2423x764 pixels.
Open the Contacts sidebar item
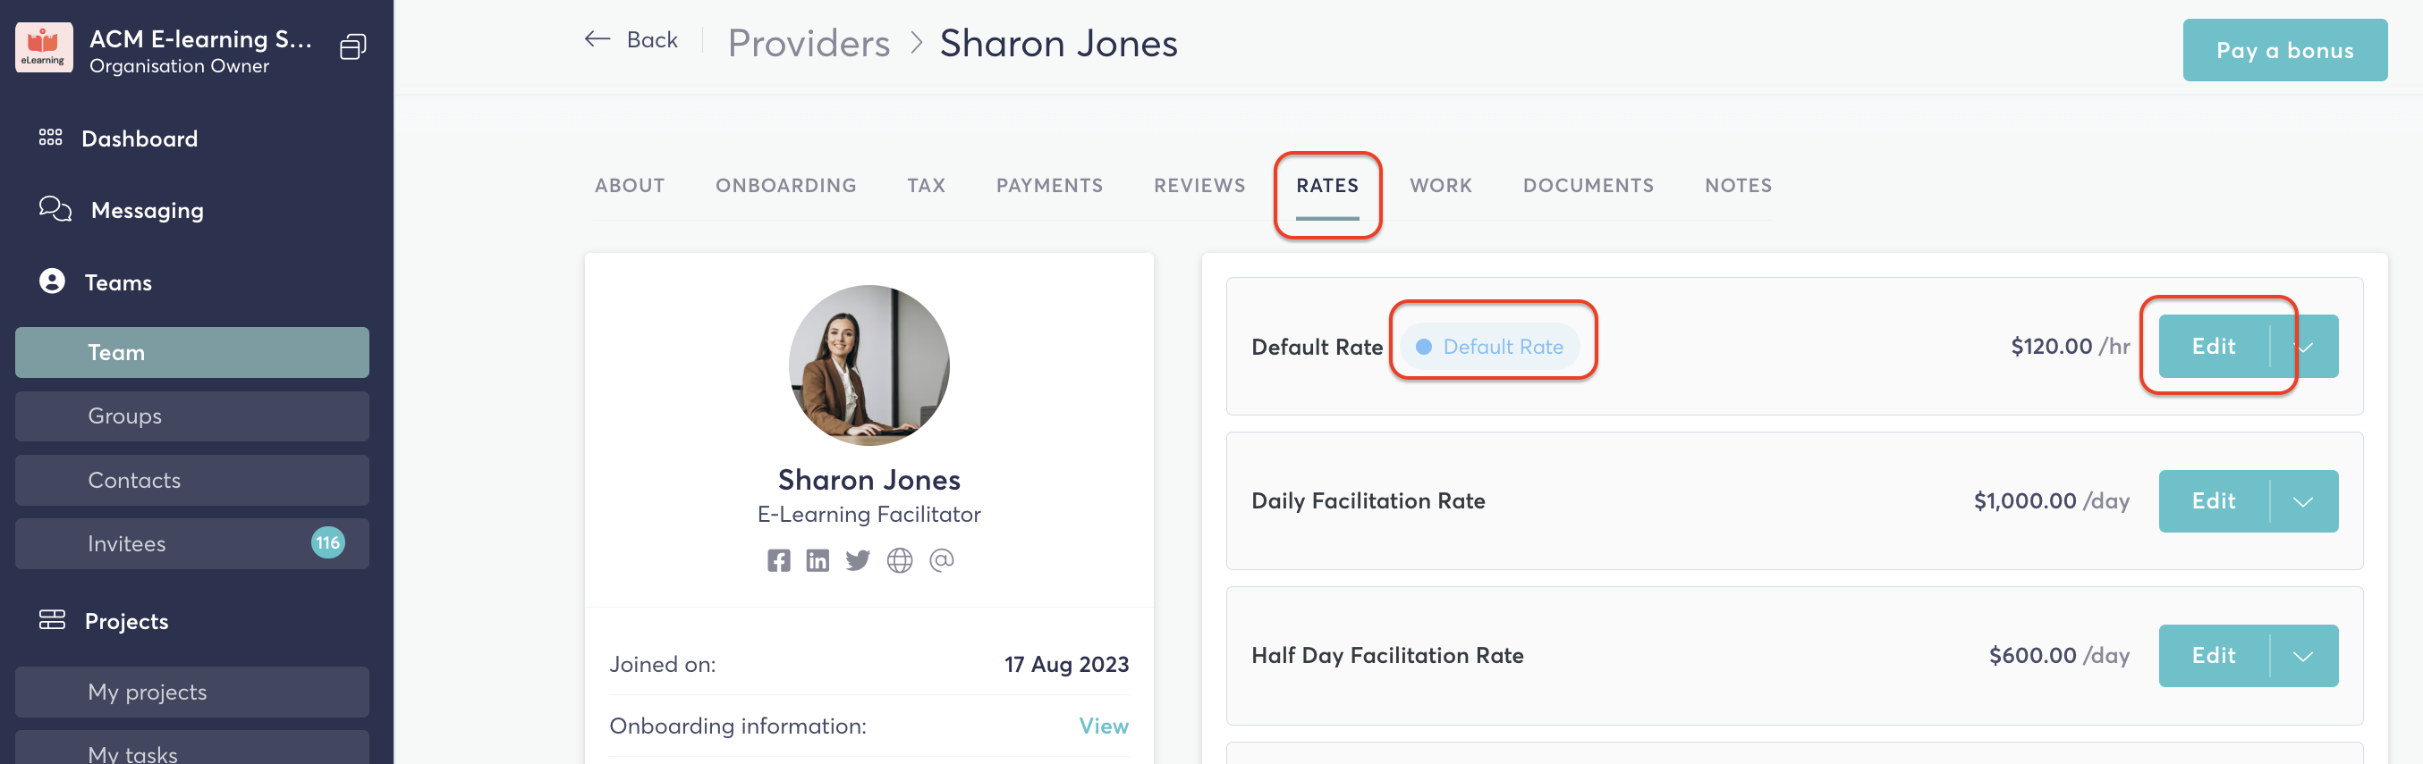point(192,480)
